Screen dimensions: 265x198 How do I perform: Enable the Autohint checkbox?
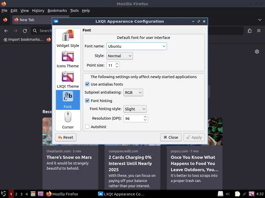[x=87, y=127]
